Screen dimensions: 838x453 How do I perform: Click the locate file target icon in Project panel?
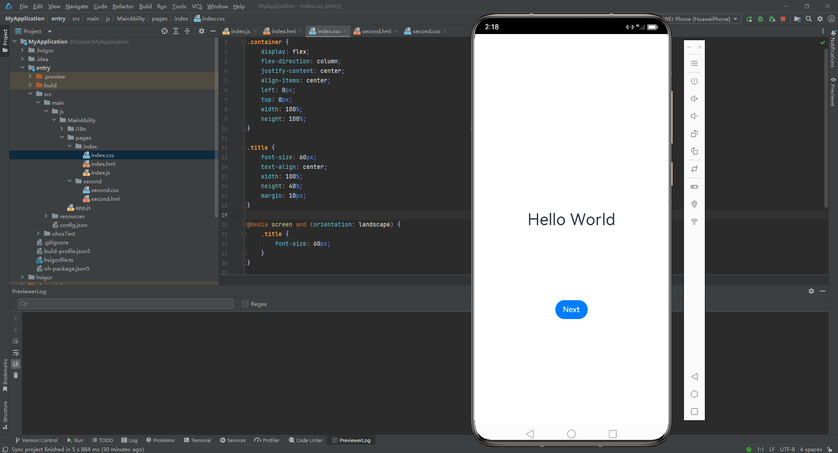click(165, 31)
